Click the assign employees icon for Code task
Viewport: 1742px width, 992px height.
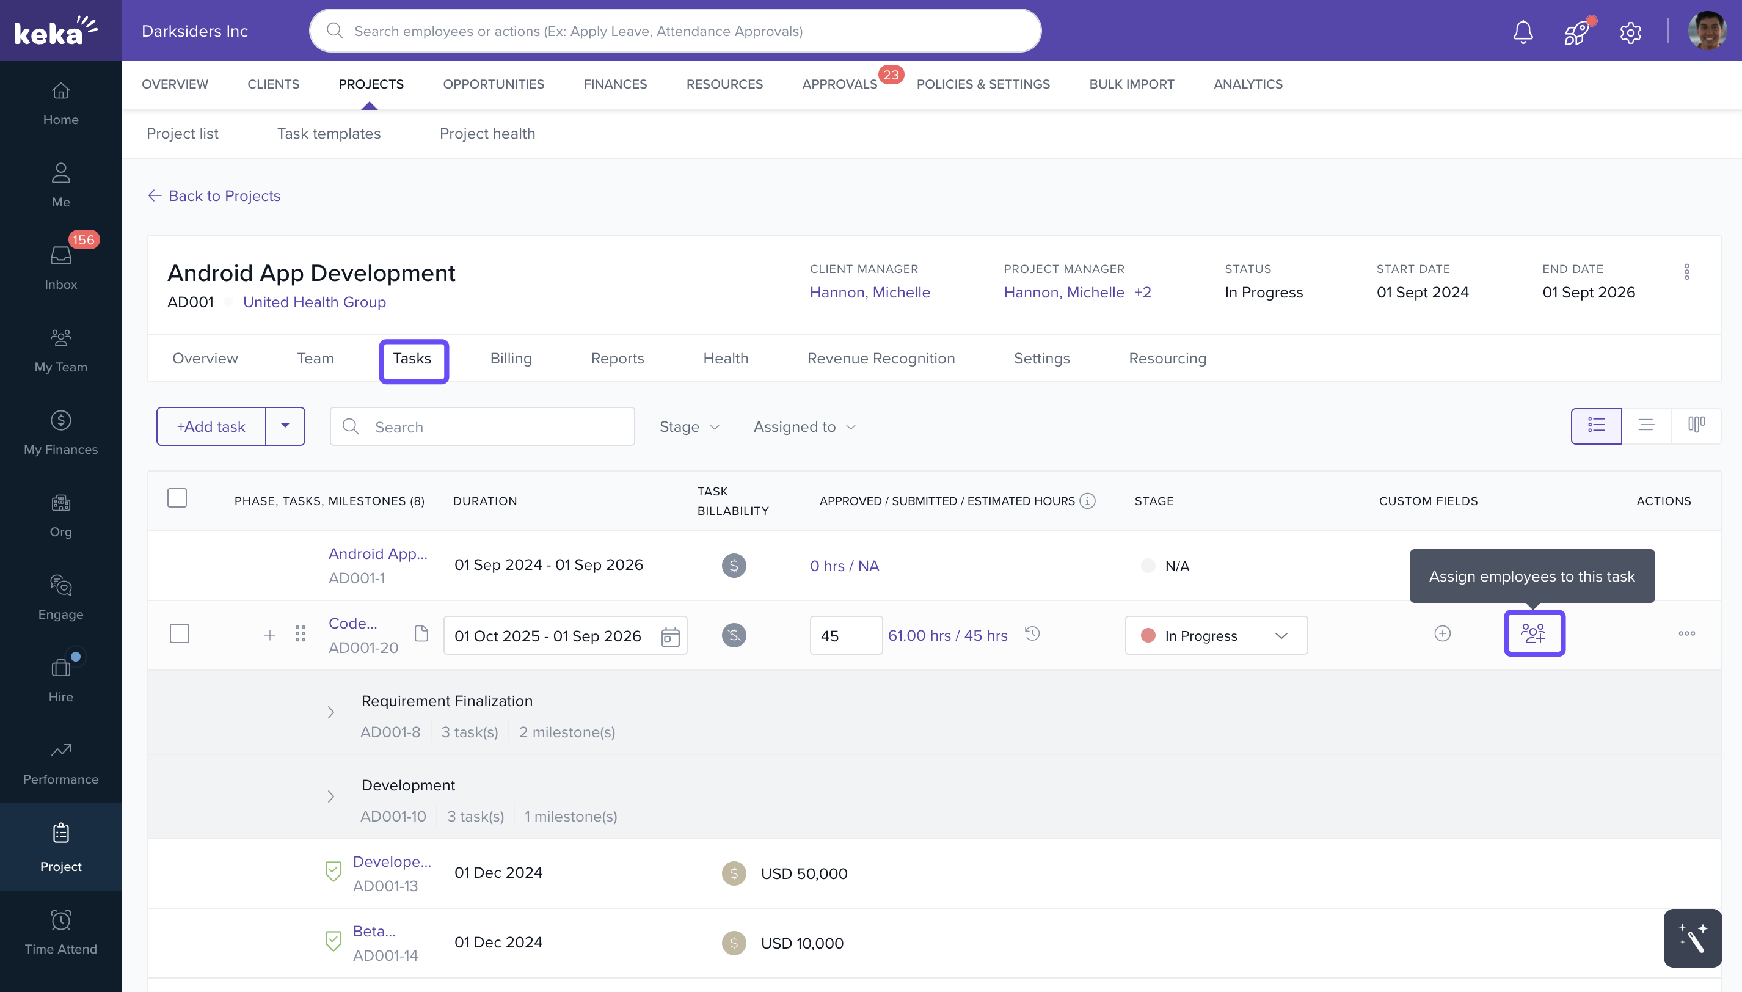click(x=1534, y=633)
